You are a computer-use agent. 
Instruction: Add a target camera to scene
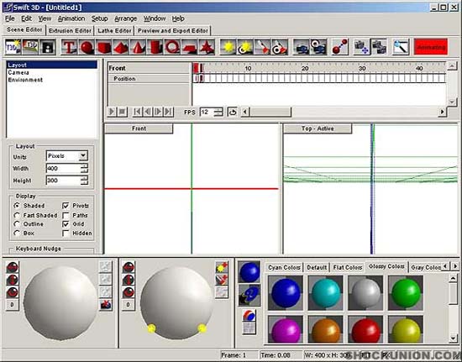(x=318, y=47)
